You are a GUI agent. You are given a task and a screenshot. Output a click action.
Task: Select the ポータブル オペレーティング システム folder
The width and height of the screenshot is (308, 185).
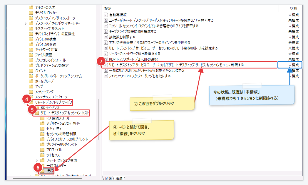click(x=58, y=76)
